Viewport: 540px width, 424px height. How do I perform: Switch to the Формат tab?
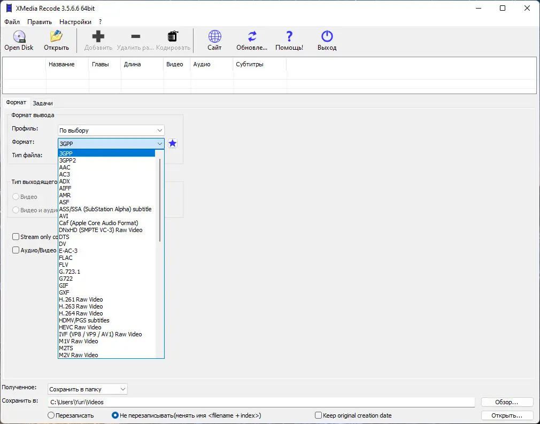(x=16, y=102)
